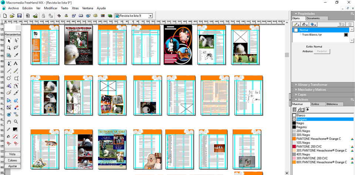Click the Colores button in toolbox

coord(13,160)
